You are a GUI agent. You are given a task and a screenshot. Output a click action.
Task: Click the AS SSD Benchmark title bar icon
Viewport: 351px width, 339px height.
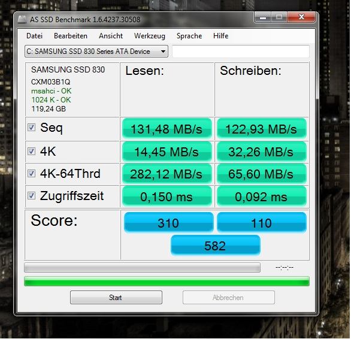point(22,20)
